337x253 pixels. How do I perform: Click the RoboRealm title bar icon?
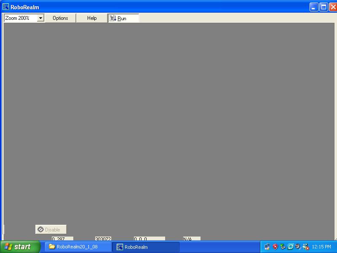(6, 7)
